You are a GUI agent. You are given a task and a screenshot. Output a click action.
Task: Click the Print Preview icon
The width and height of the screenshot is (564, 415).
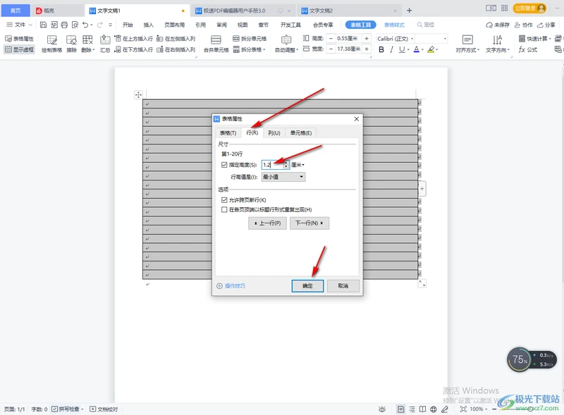(x=75, y=25)
